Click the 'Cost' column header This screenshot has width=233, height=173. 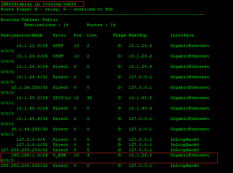(x=92, y=35)
